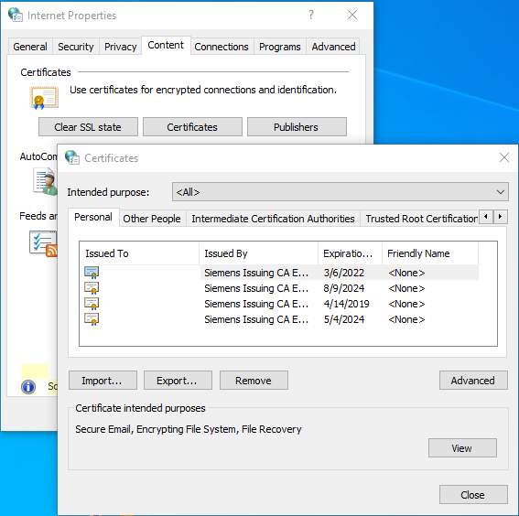Click certificate icon for row expiring 3/6/2022
519x516 pixels.
coord(92,273)
